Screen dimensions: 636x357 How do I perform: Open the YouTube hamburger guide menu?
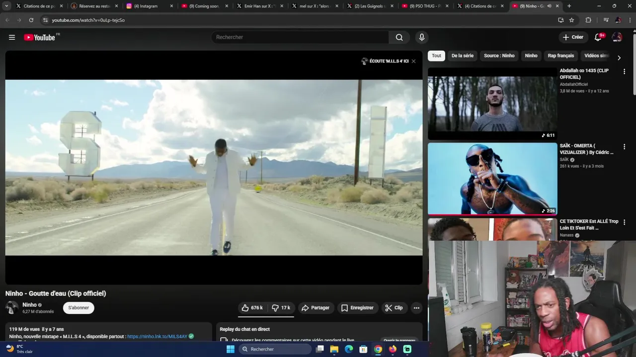[12, 37]
